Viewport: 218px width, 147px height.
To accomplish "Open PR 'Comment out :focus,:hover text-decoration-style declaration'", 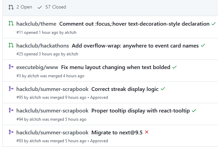I will (134, 24).
